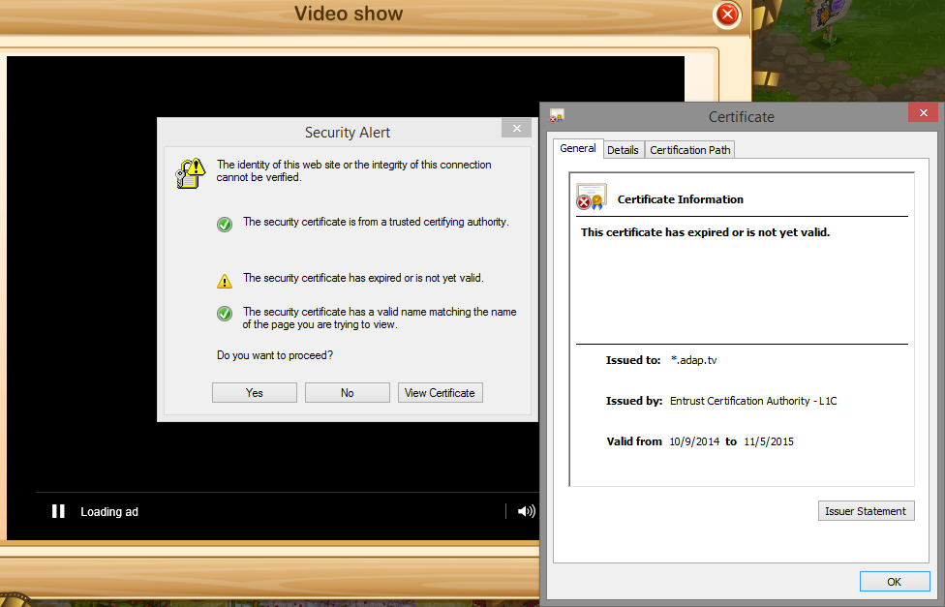Viewport: 945px width, 607px height.
Task: Choose No in the Security Alert
Action: tap(347, 392)
